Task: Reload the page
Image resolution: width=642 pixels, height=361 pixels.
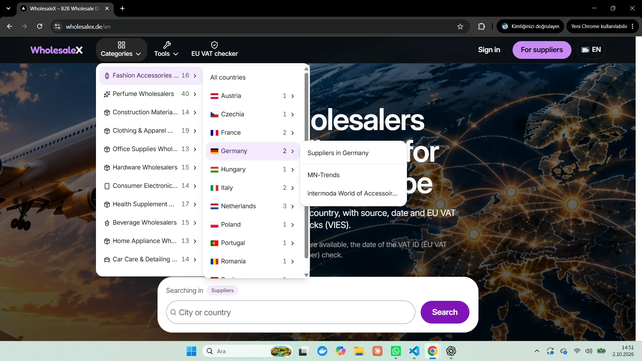Action: (39, 26)
